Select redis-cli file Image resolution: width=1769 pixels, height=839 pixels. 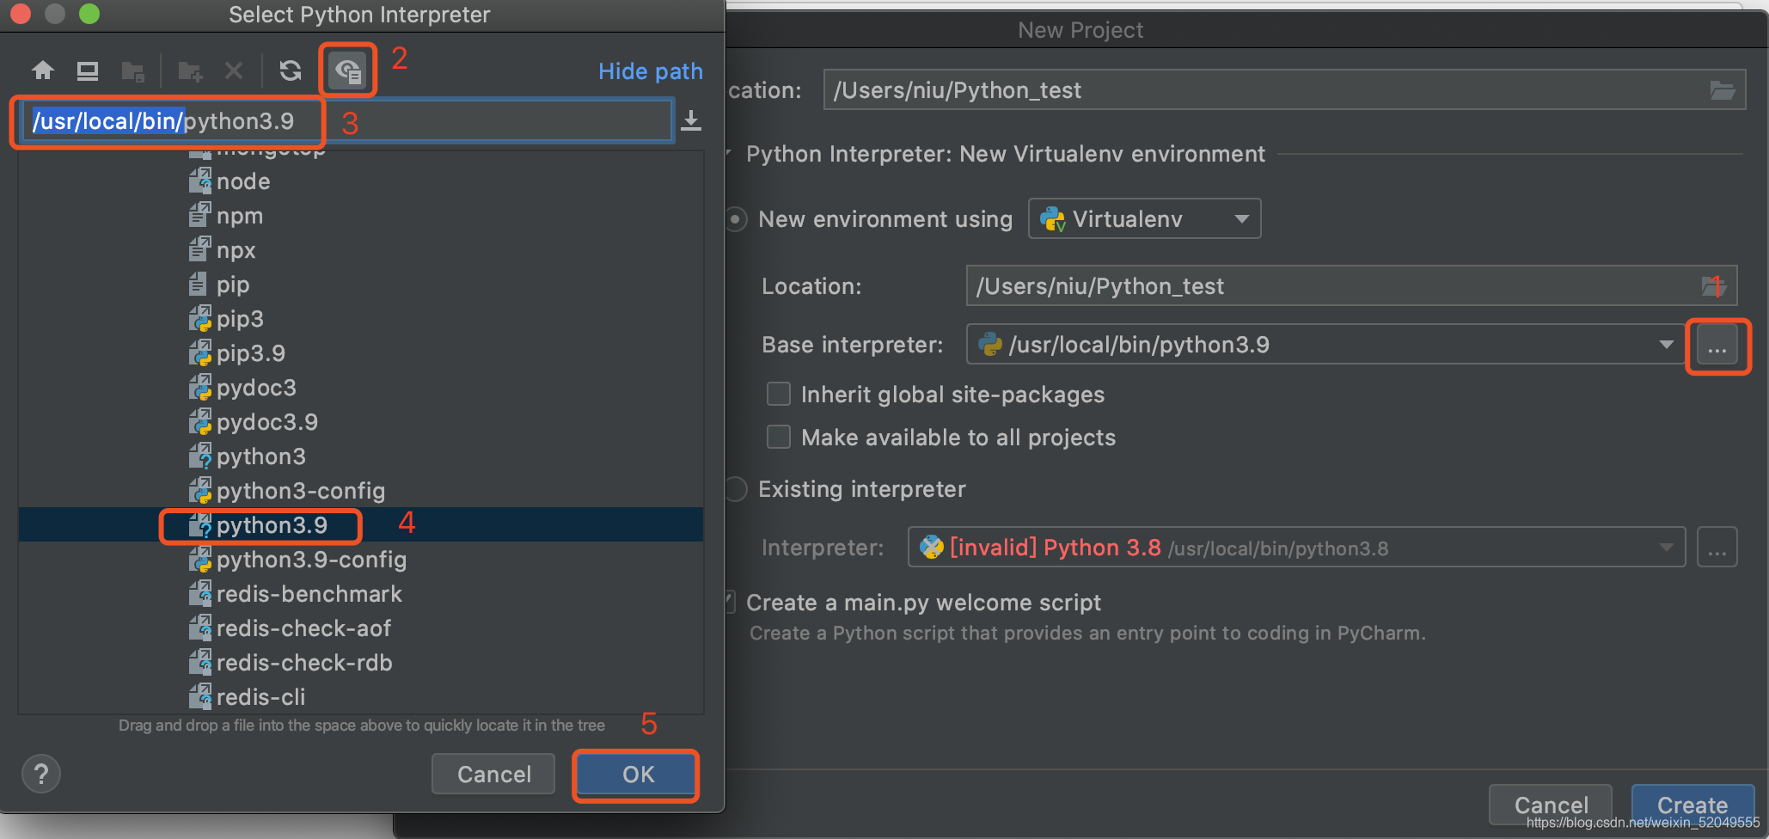click(361, 697)
